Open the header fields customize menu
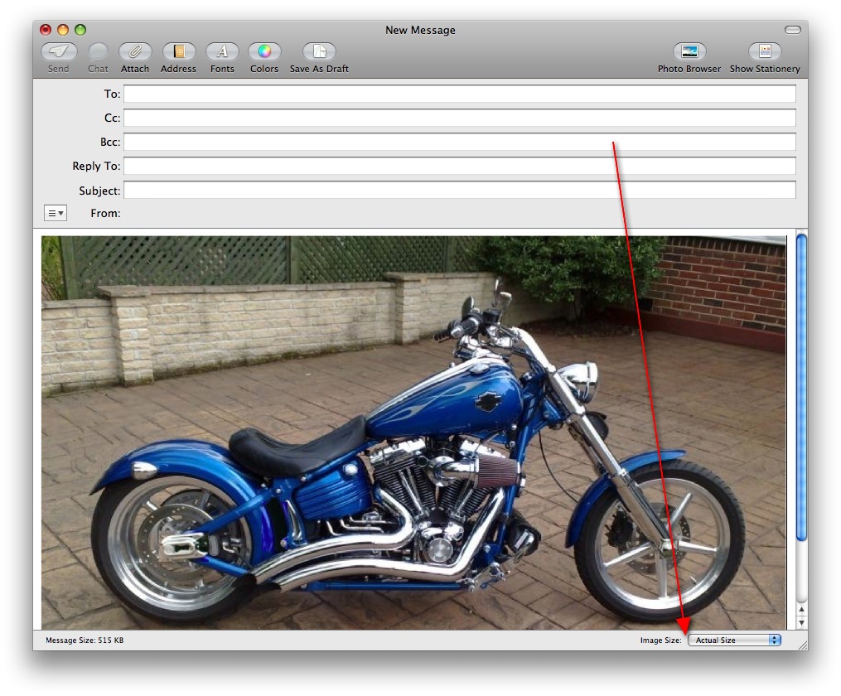Viewport: 841px width, 696px height. (56, 213)
